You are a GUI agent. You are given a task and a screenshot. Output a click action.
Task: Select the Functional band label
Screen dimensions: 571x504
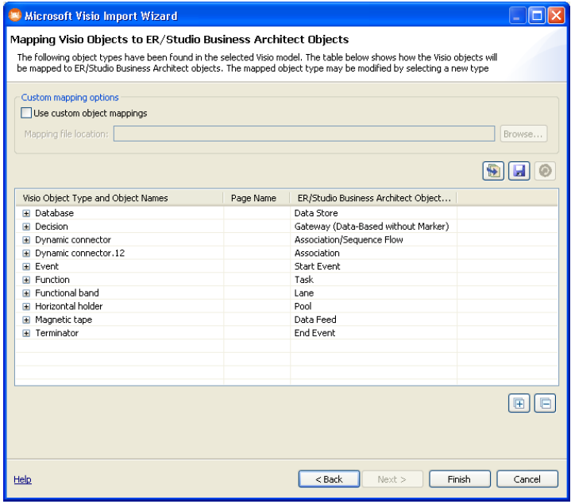point(67,293)
